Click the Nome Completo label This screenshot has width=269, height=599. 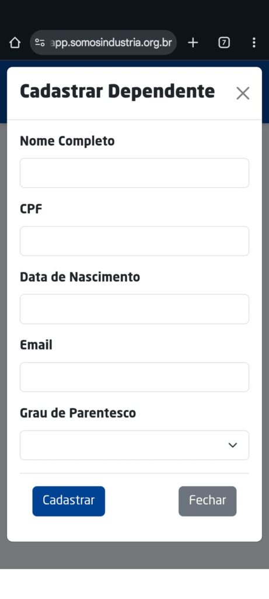67,142
